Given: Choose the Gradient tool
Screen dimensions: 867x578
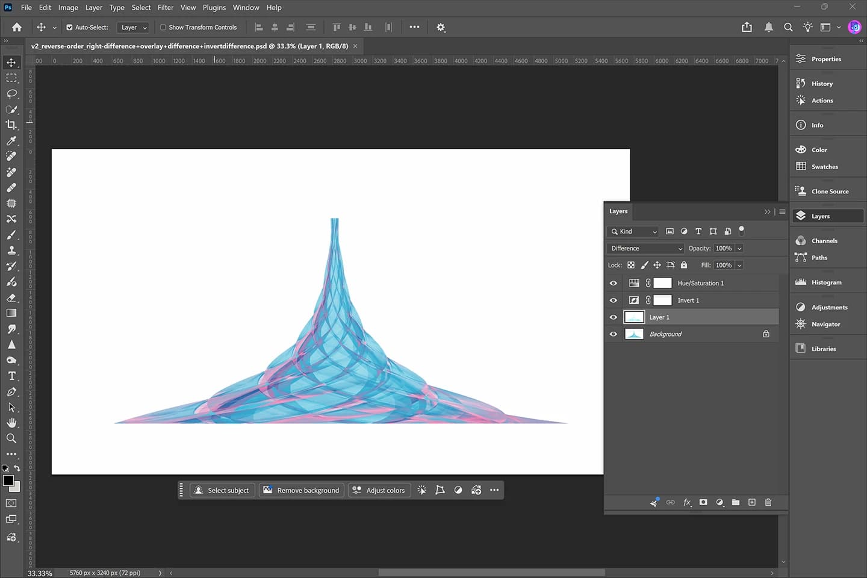Looking at the screenshot, I should coord(11,313).
